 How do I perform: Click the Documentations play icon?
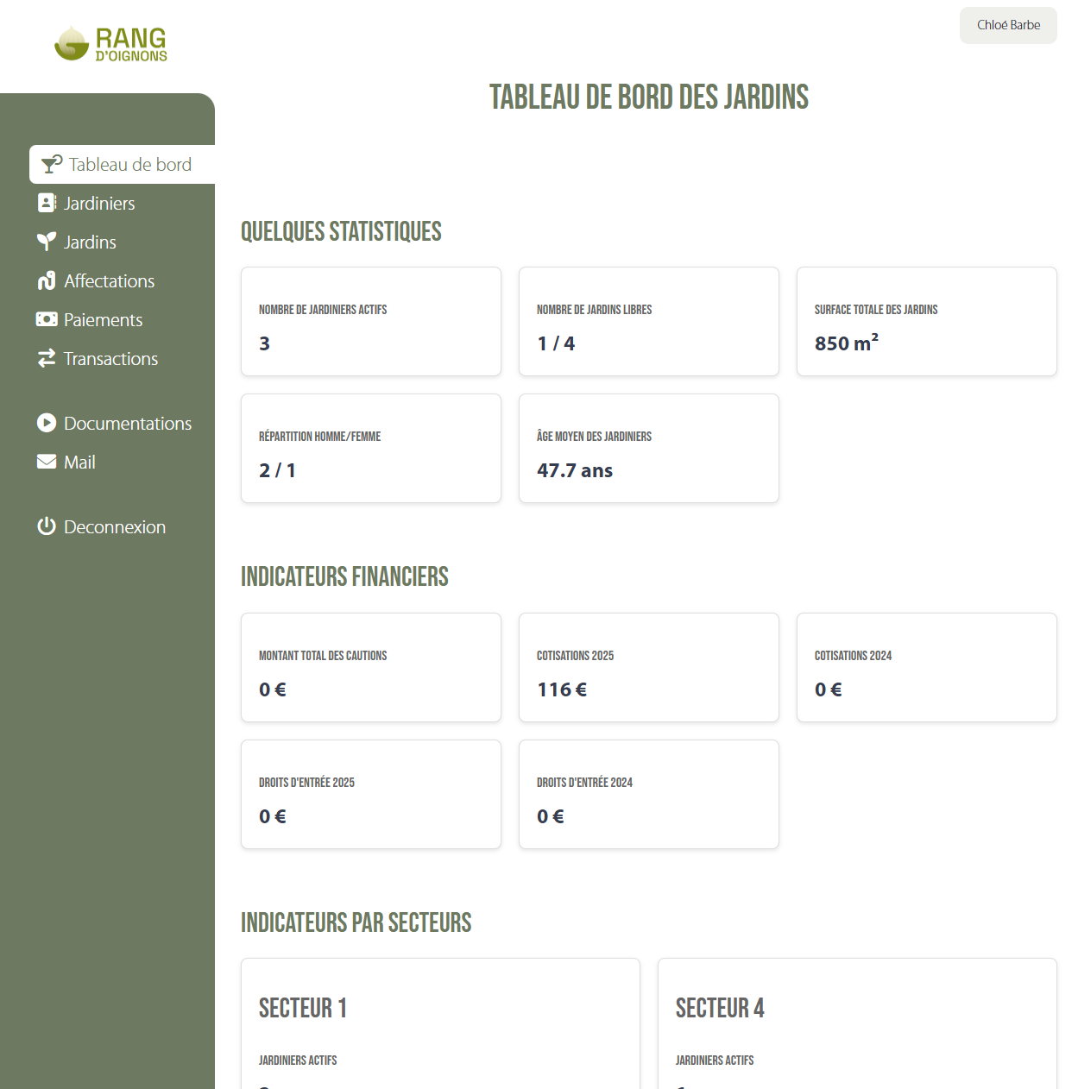tap(47, 423)
